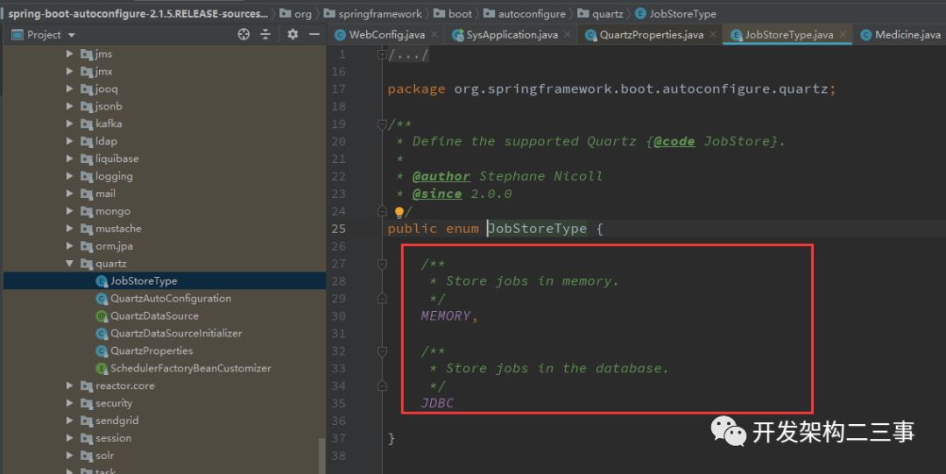Expand the jms package
This screenshot has width=946, height=474.
pyautogui.click(x=69, y=53)
